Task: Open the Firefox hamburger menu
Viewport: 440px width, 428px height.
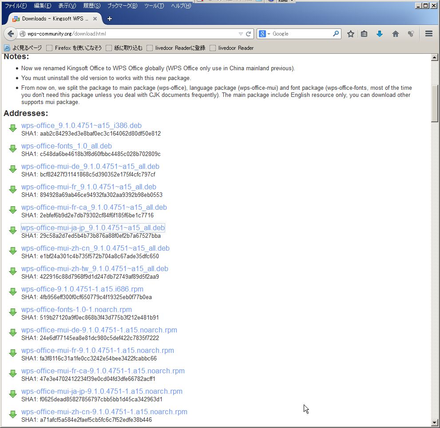Action: coord(428,34)
